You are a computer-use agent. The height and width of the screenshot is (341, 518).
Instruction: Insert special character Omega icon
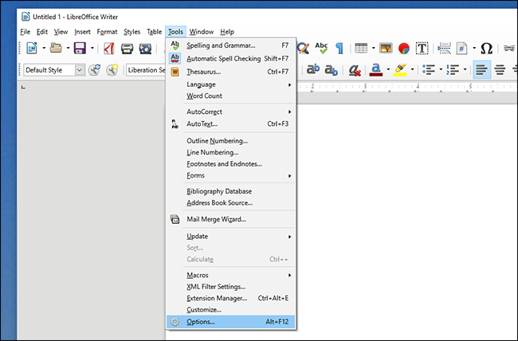tap(486, 49)
